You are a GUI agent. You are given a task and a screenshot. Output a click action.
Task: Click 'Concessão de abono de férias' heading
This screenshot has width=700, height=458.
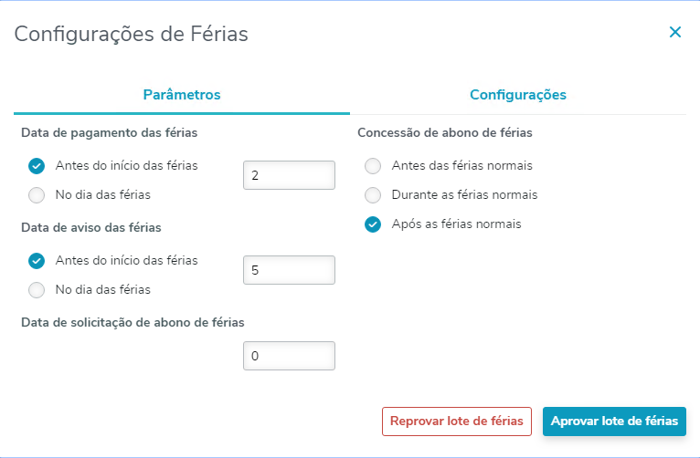[x=445, y=133]
